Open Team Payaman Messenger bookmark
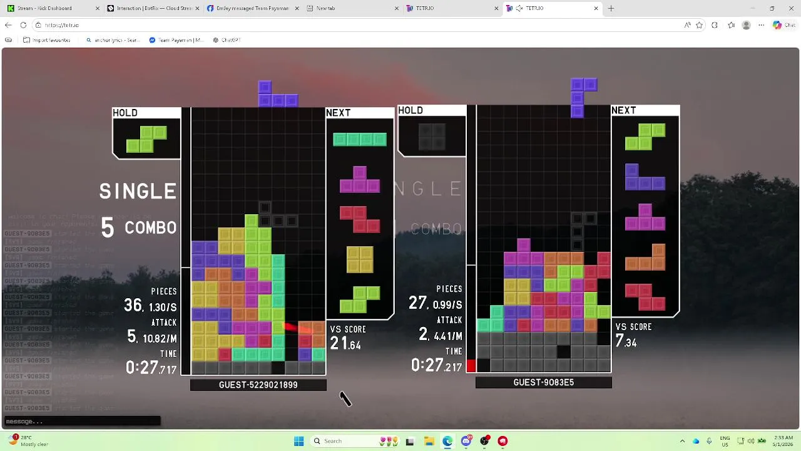The width and height of the screenshot is (801, 451). tap(176, 40)
